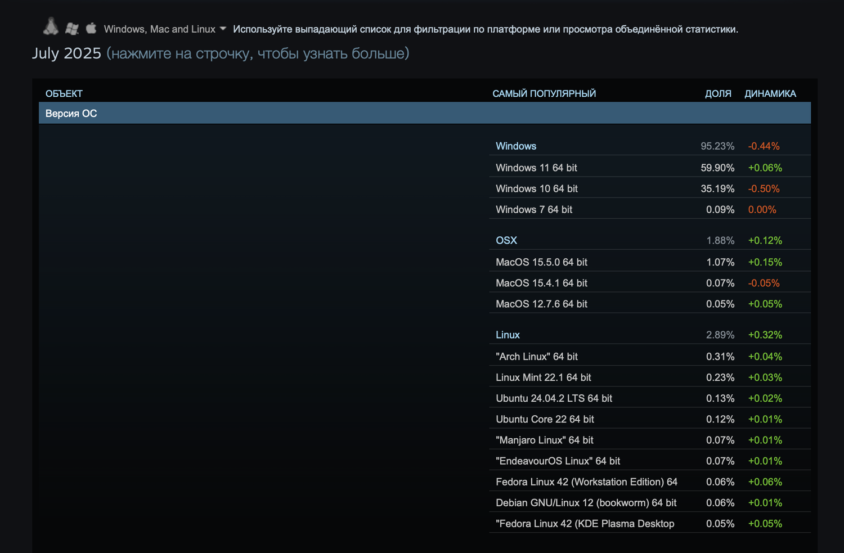Select the "Arch Linux" 64 bit row
This screenshot has width=844, height=553.
(x=650, y=357)
